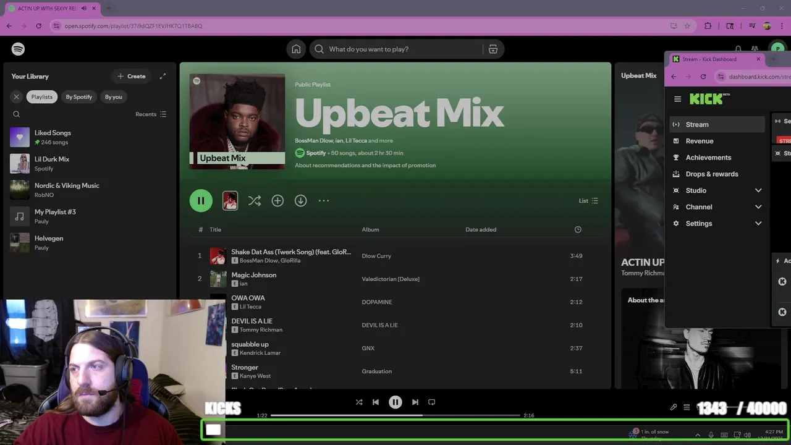This screenshot has height=445, width=791.
Task: Open Nordic & Viking Music playlist
Action: pyautogui.click(x=90, y=190)
